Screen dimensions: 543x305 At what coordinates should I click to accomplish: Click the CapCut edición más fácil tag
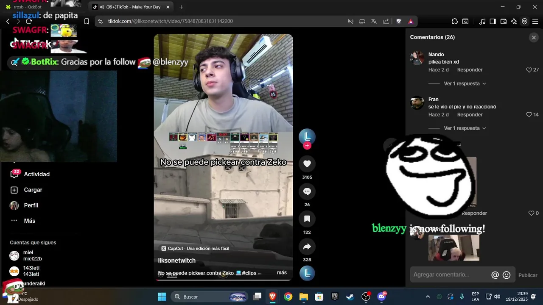click(195, 248)
